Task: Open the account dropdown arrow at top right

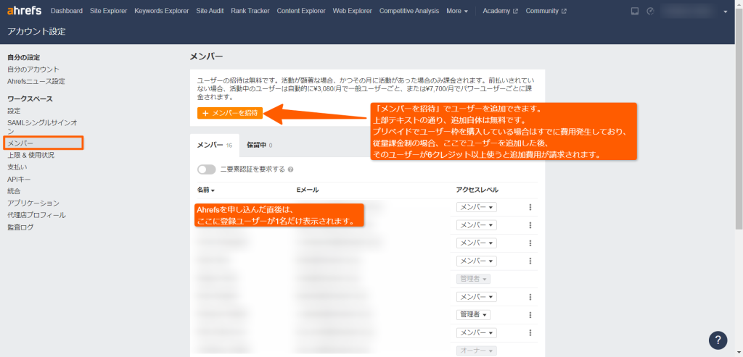Action: 725,12
